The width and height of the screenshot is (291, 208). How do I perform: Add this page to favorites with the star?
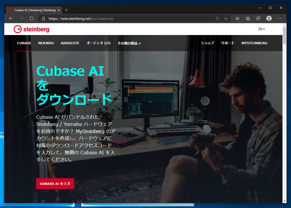coord(226,18)
